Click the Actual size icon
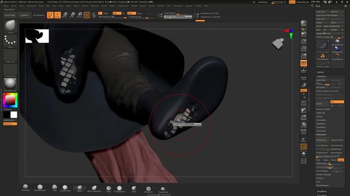The image size is (350, 196). [304, 48]
